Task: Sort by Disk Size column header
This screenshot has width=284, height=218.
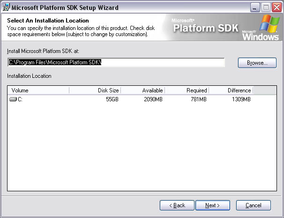Action: tap(95, 90)
